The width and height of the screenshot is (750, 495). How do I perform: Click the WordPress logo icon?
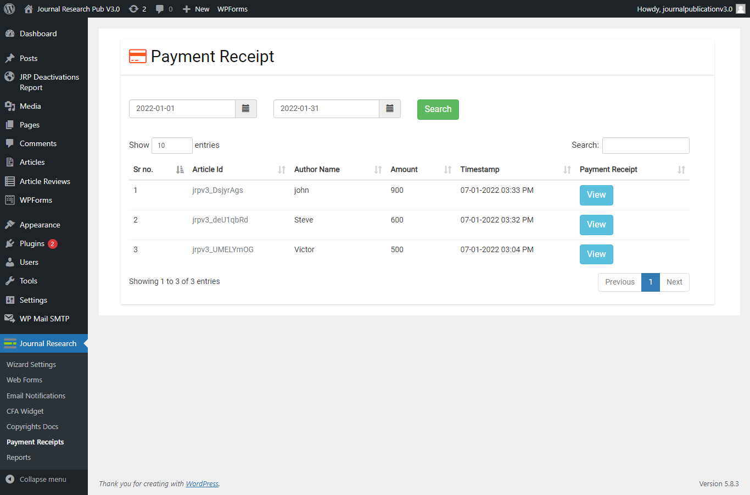point(9,9)
